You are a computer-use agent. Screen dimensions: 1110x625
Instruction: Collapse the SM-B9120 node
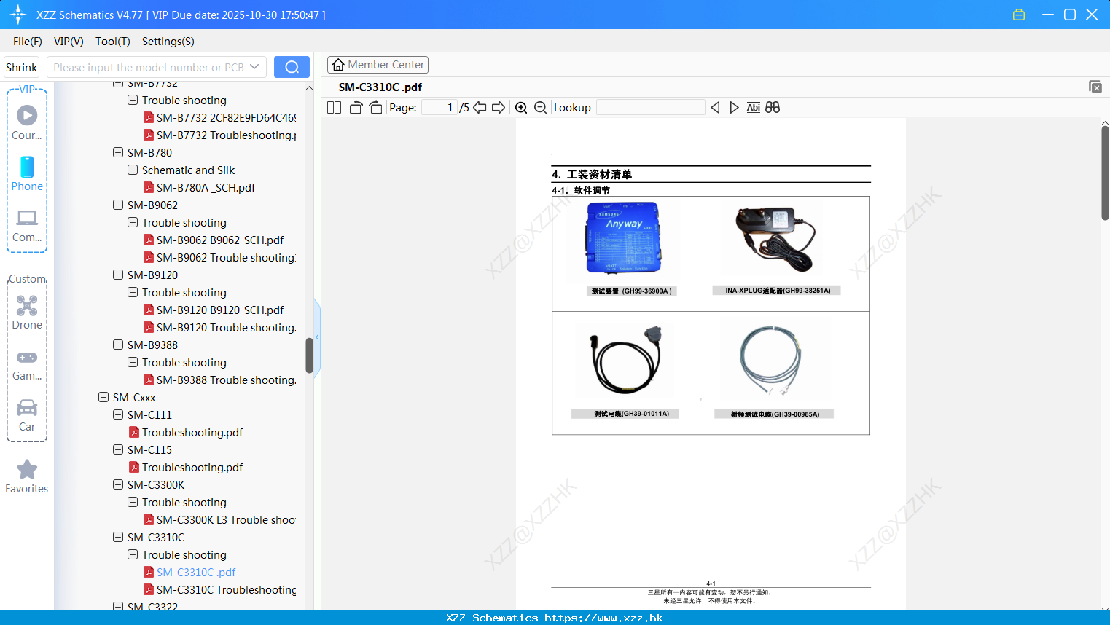pos(118,275)
